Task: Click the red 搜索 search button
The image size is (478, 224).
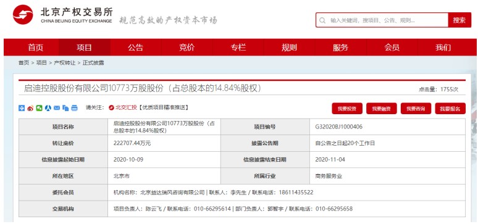Action: pos(459,20)
